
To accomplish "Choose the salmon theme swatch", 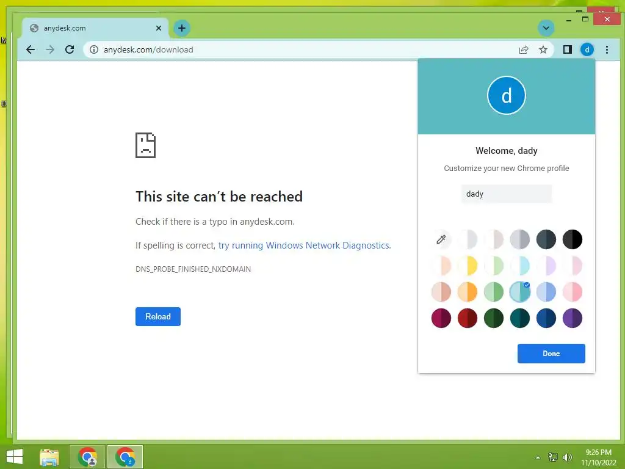I will tap(441, 292).
